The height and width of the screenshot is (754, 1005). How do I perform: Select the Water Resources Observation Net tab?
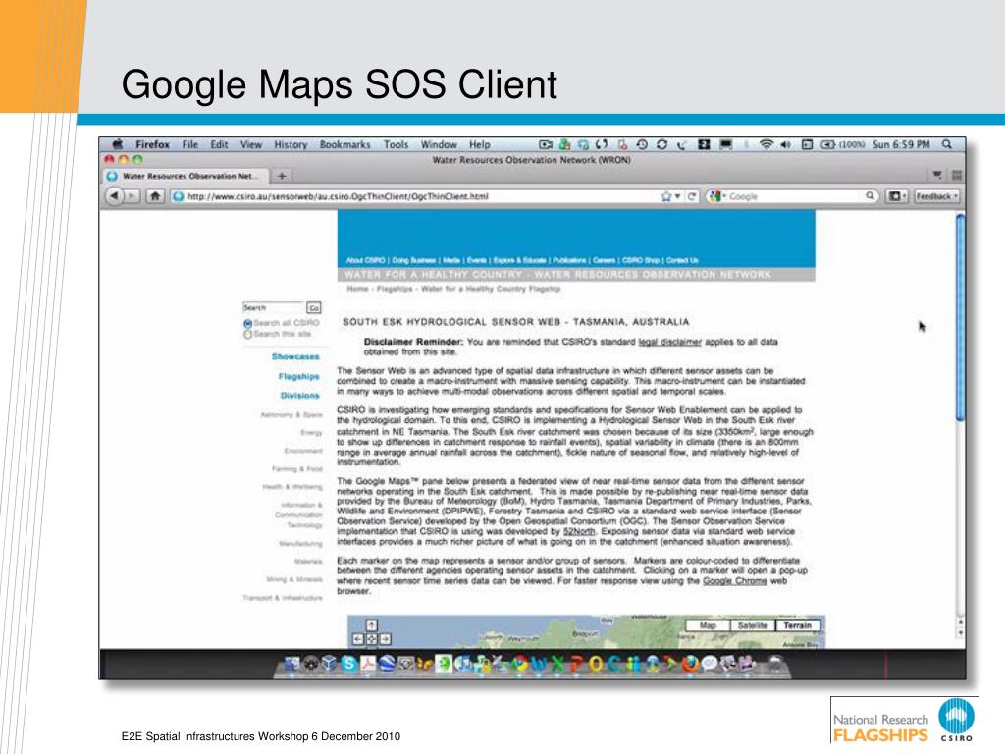pos(185,176)
